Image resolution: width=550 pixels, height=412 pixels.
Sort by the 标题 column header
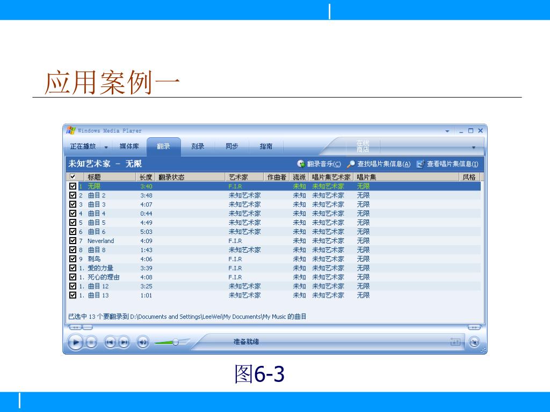tap(110, 177)
